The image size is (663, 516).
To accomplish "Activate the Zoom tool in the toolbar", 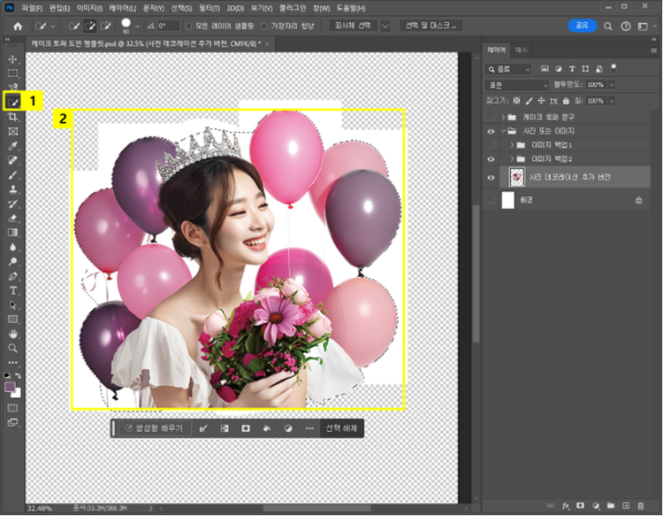I will 12,349.
